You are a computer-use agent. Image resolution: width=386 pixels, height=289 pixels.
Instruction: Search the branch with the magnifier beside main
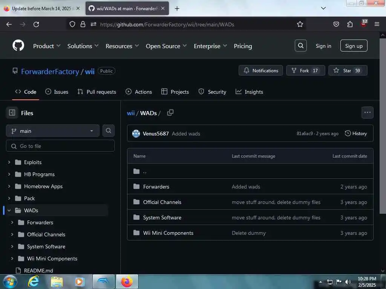point(108,131)
